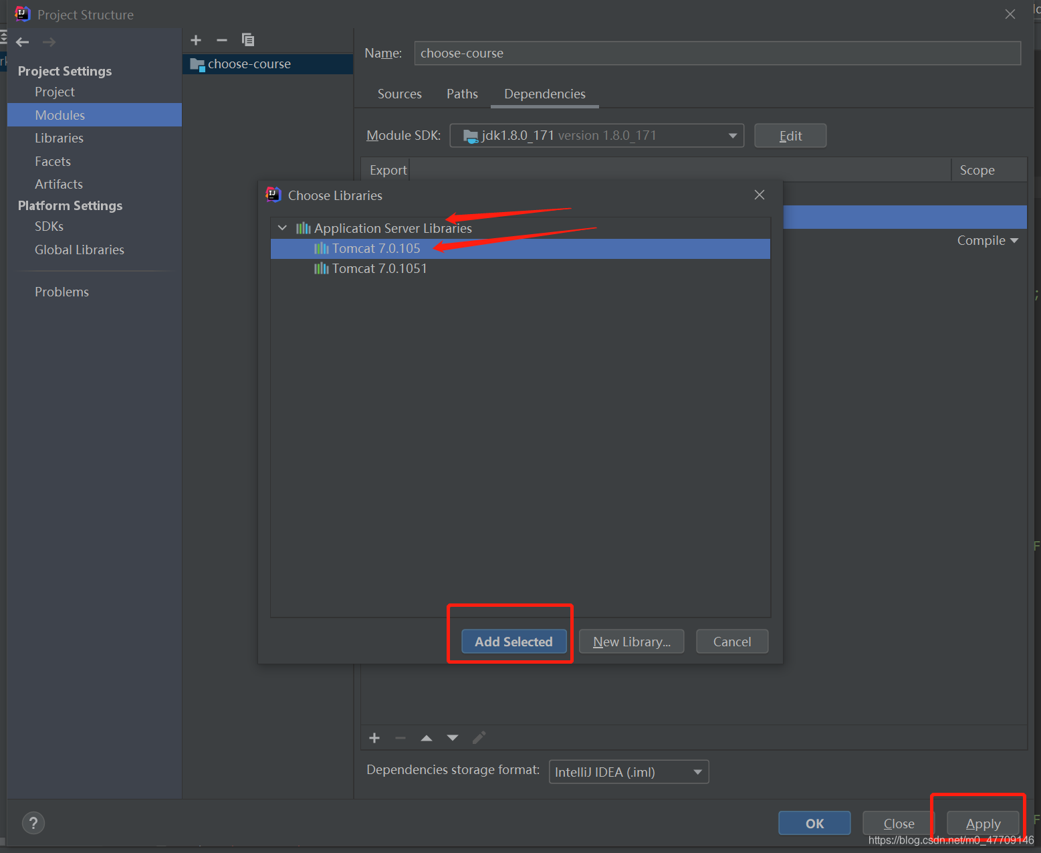Click the copy module icon
This screenshot has width=1041, height=853.
pos(248,40)
